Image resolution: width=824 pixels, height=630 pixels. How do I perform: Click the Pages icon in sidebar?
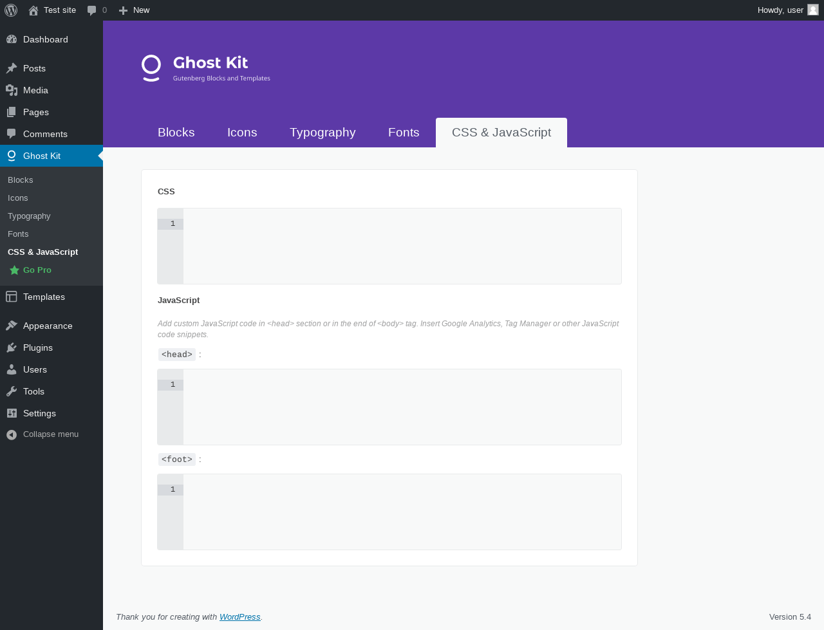click(x=12, y=112)
